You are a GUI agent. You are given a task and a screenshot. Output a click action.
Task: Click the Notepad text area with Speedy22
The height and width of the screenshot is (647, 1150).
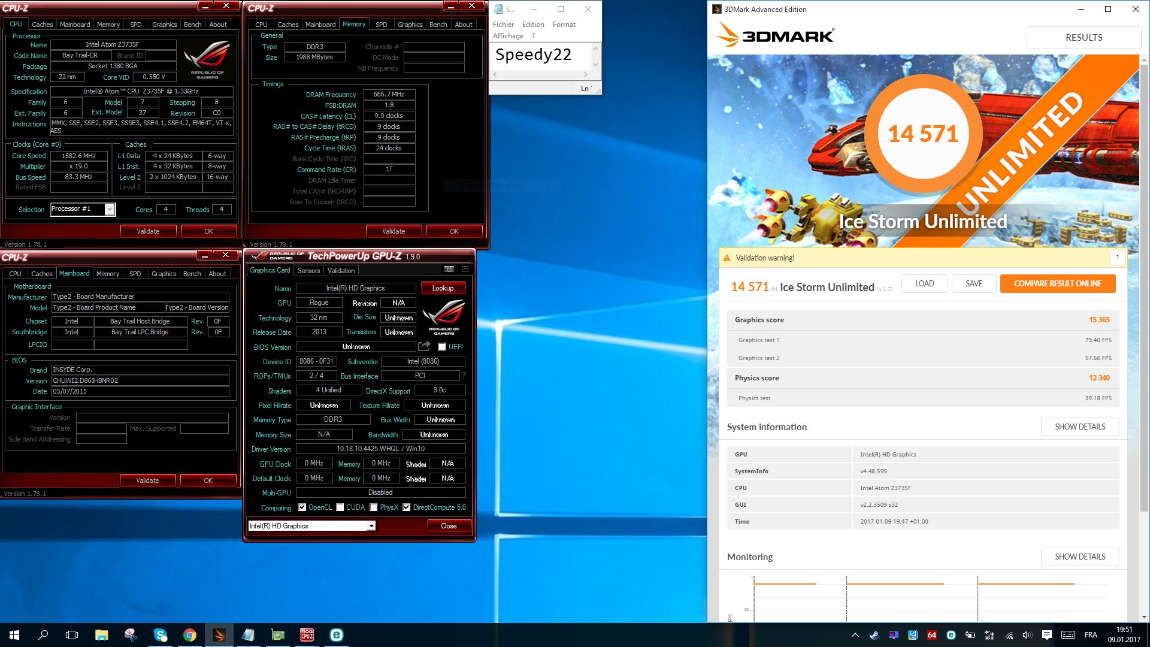pos(540,56)
